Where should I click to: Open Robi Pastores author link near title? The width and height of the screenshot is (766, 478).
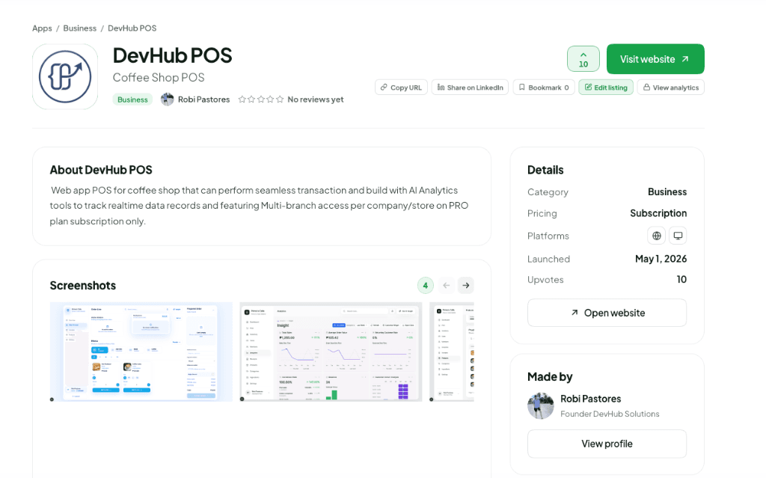click(x=203, y=99)
